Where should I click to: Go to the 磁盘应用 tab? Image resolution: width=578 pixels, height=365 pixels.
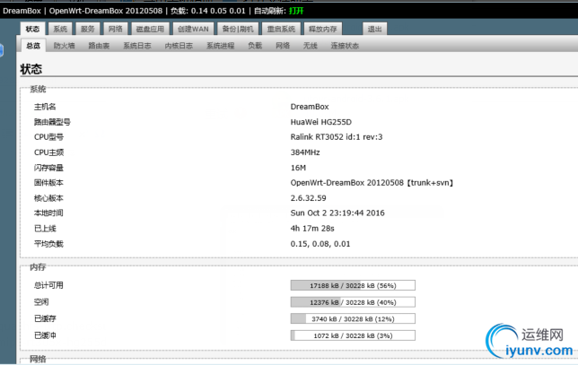(150, 29)
